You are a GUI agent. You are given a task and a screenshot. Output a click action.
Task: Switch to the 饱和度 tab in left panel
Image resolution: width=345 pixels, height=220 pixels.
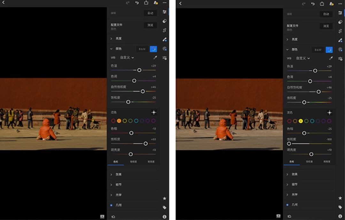tap(133, 162)
